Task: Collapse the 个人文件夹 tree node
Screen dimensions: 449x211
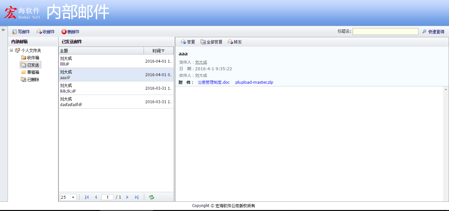Action: point(12,50)
